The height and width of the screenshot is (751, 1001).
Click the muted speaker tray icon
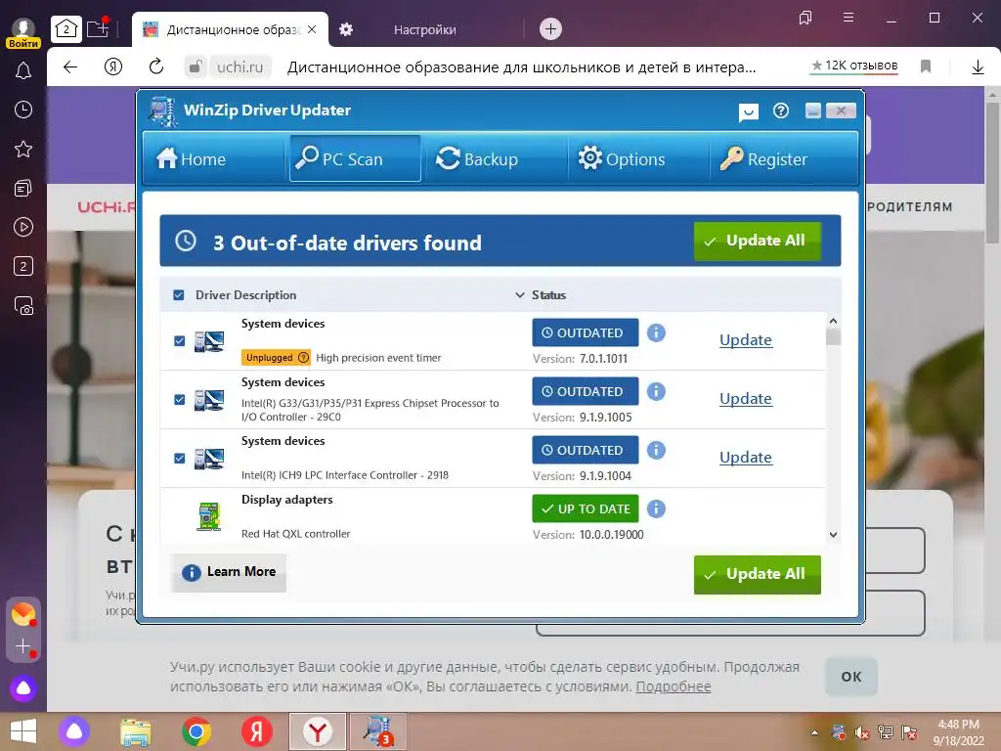click(x=862, y=732)
